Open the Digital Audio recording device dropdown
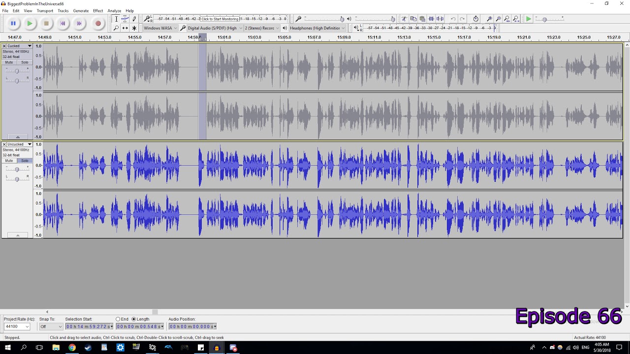630x354 pixels. (x=215, y=28)
